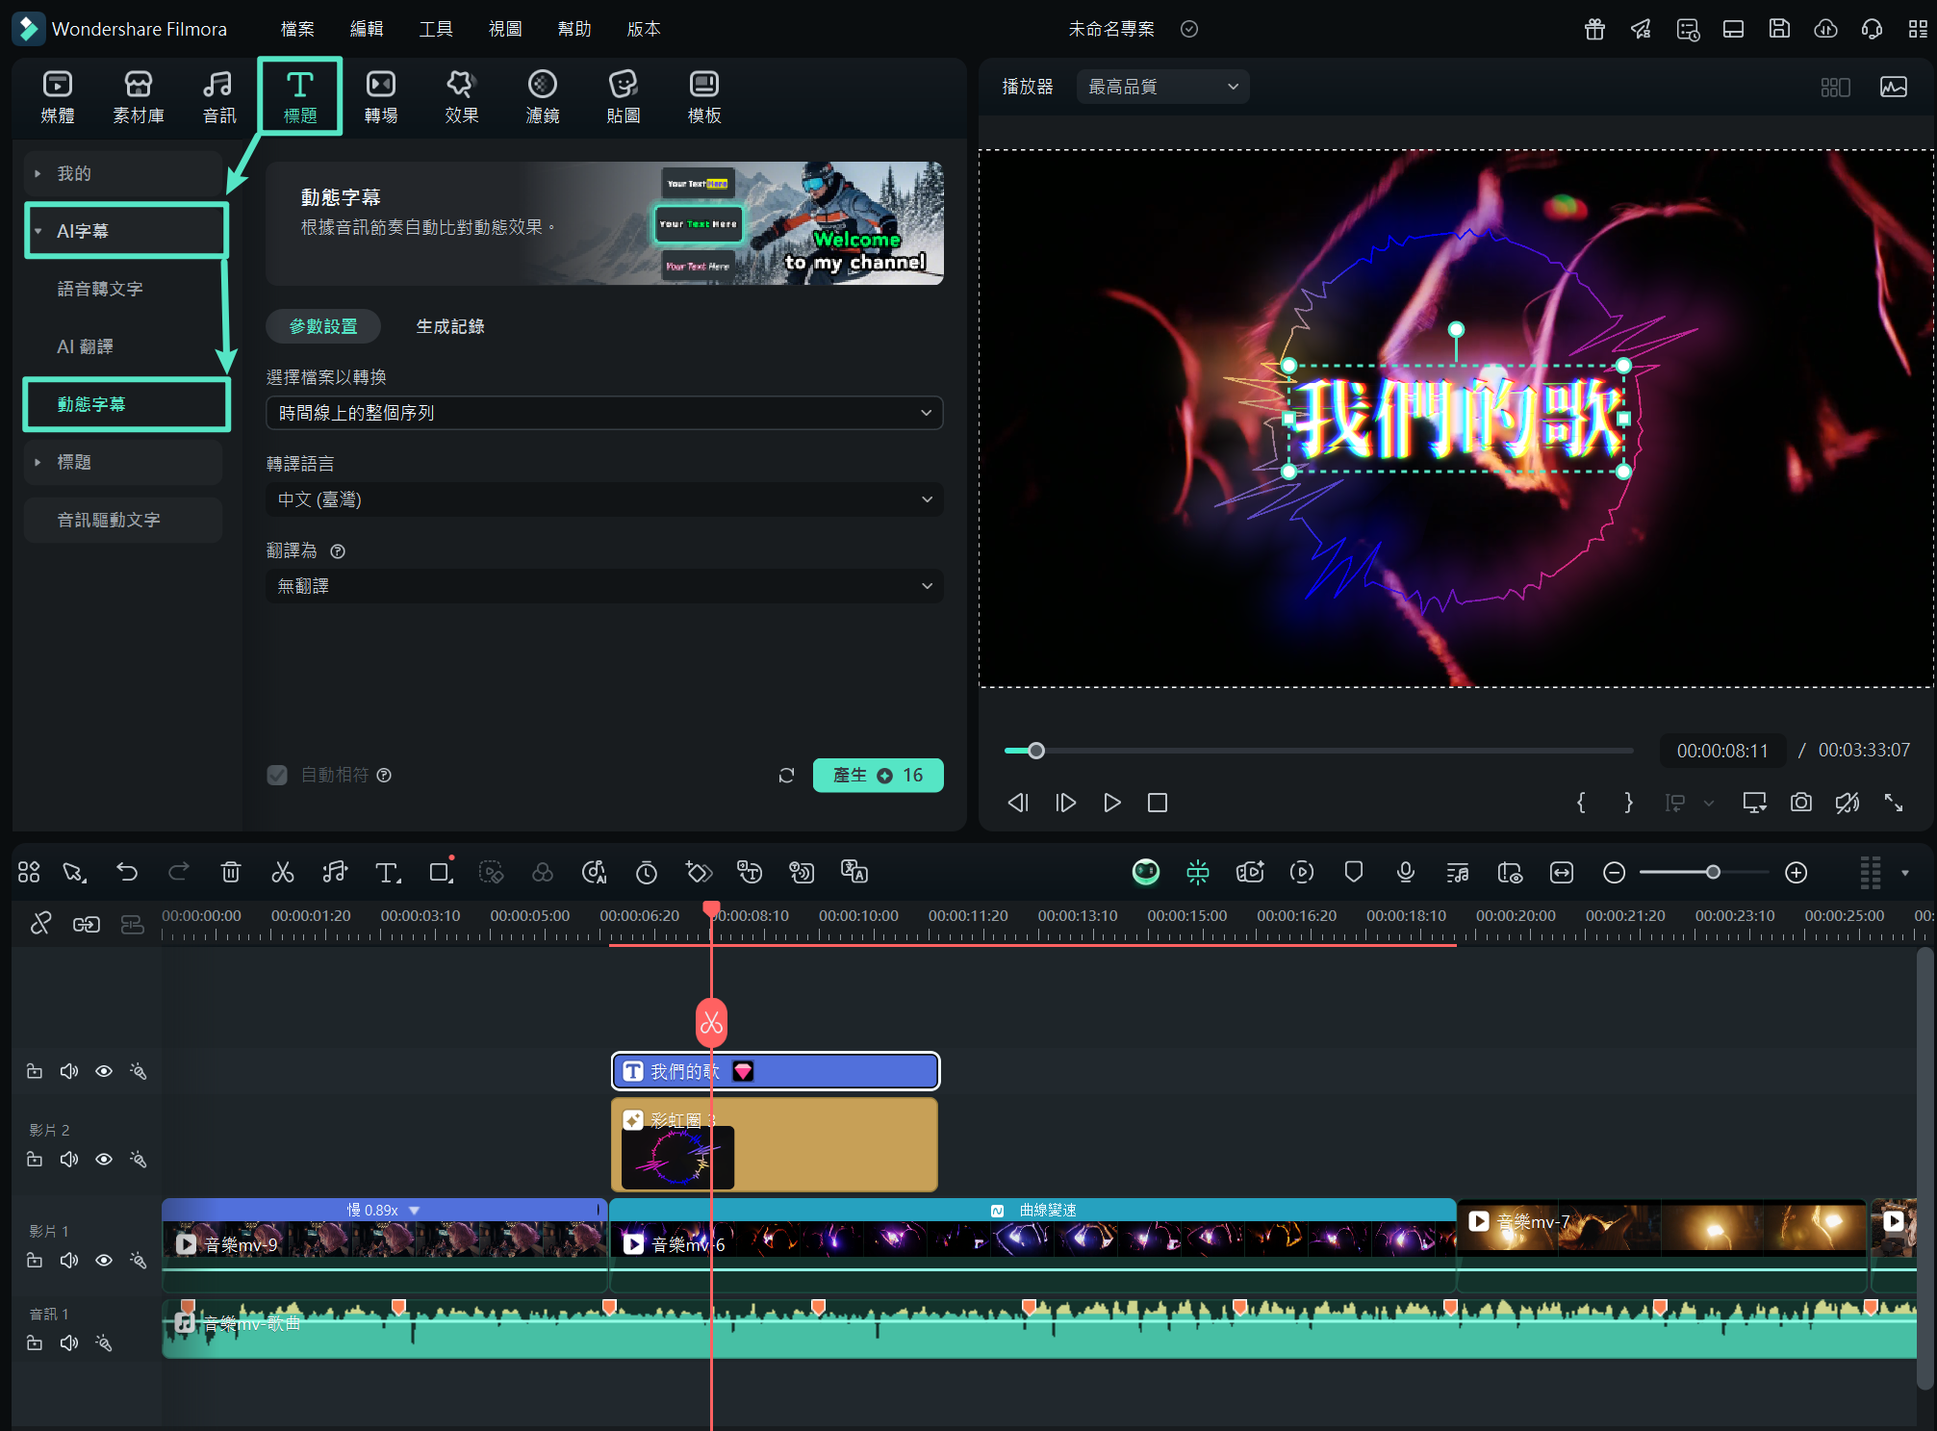Hide 影片 2 track with eye icon
This screenshot has height=1431, width=1937.
click(104, 1160)
